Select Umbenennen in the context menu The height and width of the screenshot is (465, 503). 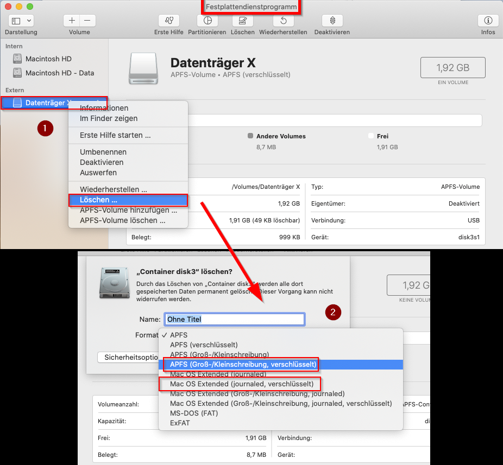(103, 152)
